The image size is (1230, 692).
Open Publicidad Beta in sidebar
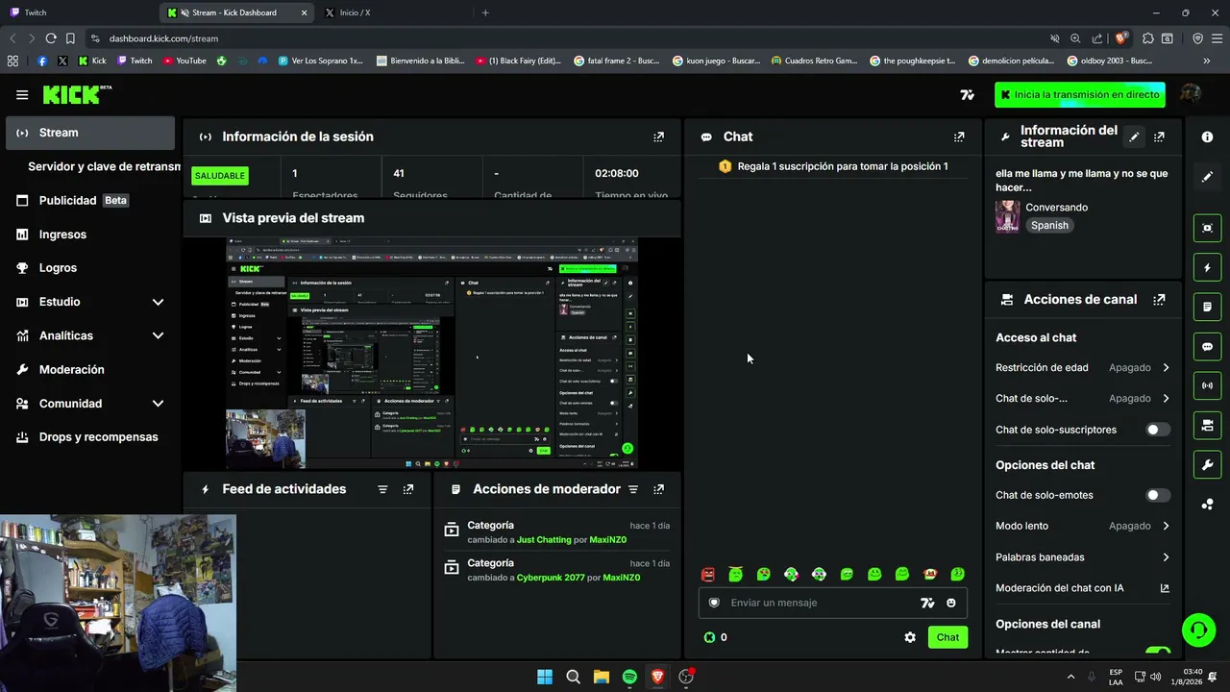[91, 200]
